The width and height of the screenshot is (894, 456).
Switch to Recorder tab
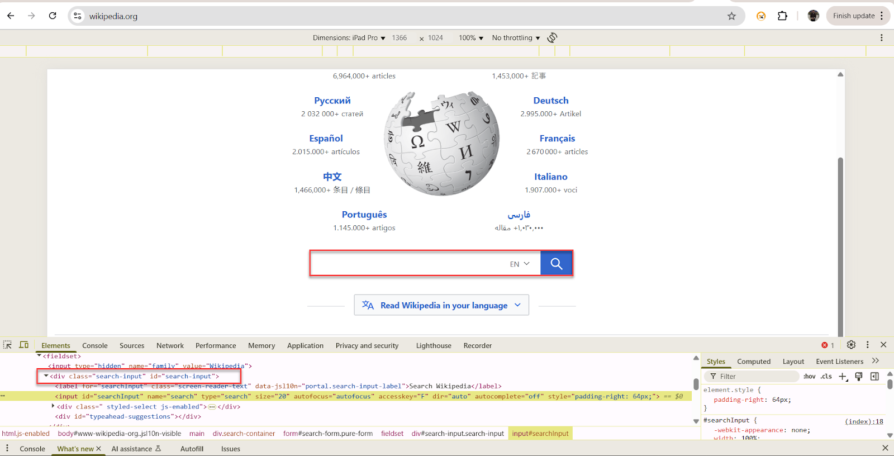tap(478, 345)
